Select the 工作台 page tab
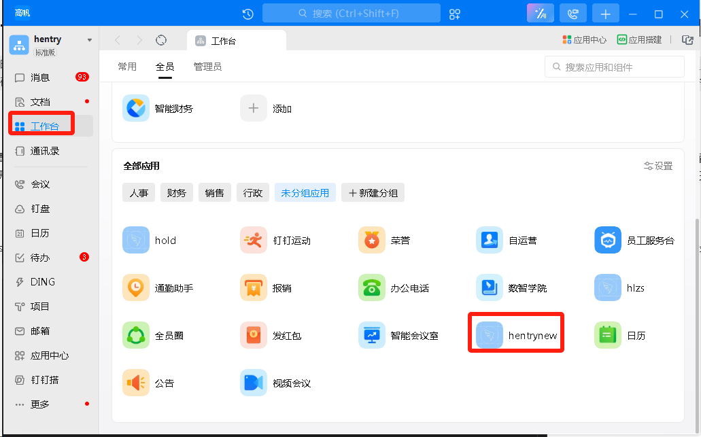This screenshot has height=437, width=701. [x=237, y=41]
